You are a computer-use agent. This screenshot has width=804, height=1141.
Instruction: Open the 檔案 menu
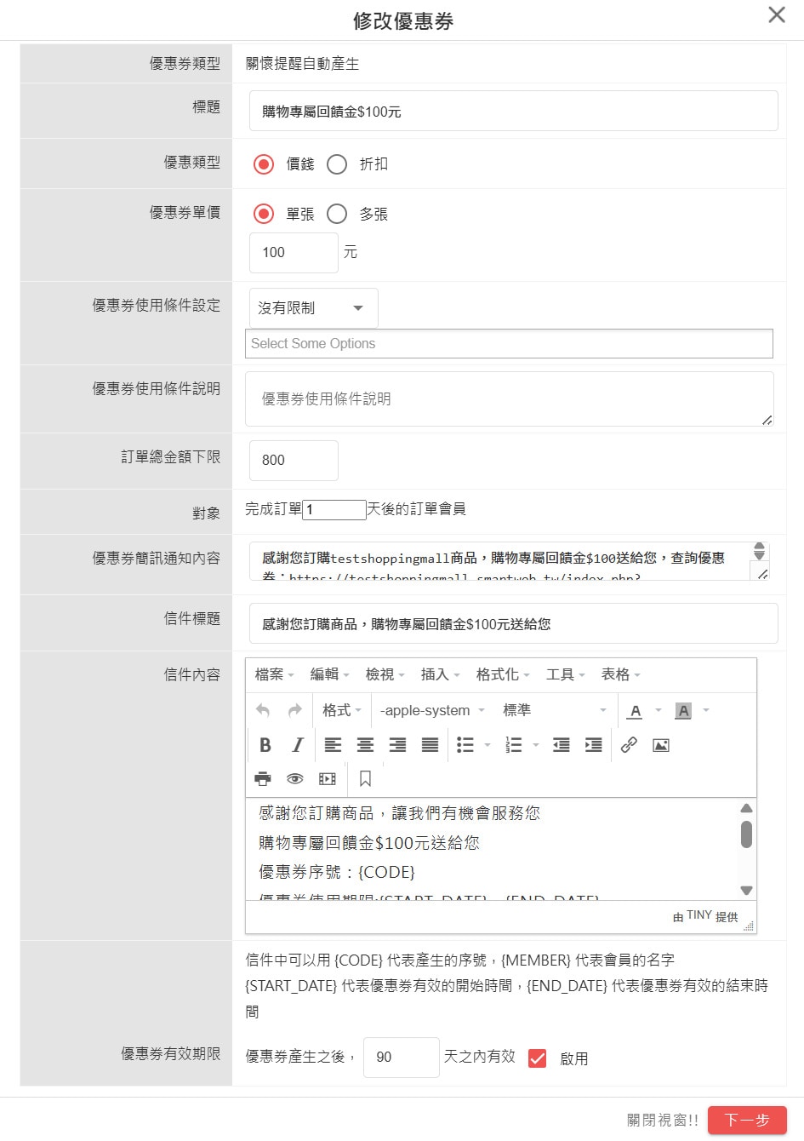coord(274,674)
